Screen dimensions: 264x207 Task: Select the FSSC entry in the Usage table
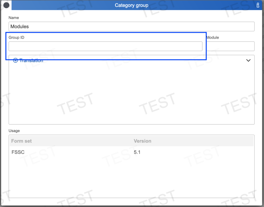18,152
